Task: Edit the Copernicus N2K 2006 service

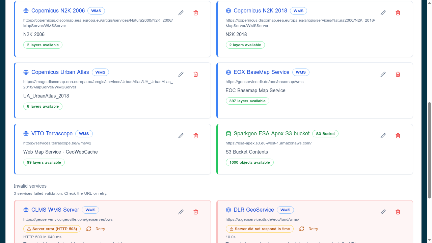Action: point(181,13)
